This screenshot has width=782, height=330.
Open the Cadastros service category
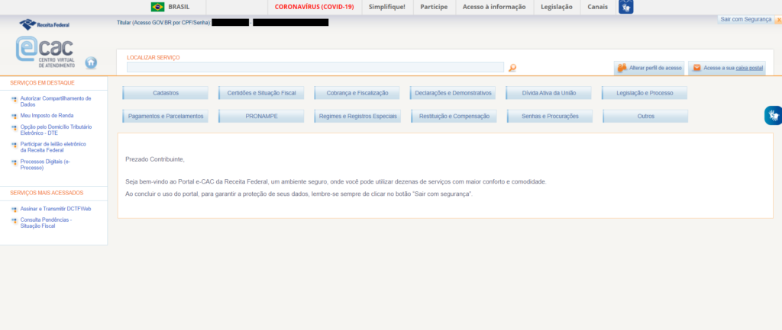coord(165,93)
